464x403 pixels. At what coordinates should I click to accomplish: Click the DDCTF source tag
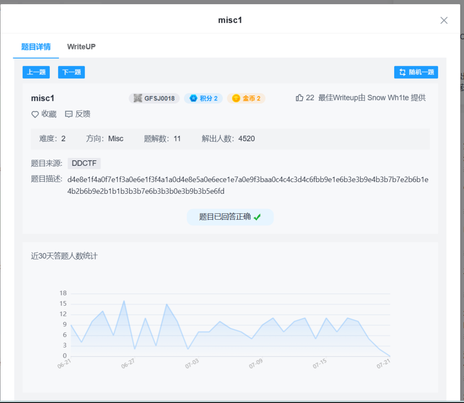(x=84, y=163)
